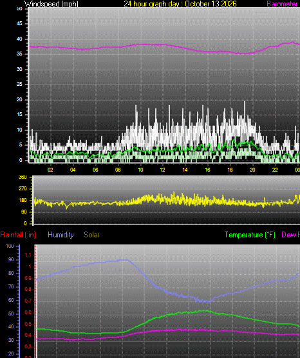Click the 25 tick on windspeed axis

pos(19,85)
